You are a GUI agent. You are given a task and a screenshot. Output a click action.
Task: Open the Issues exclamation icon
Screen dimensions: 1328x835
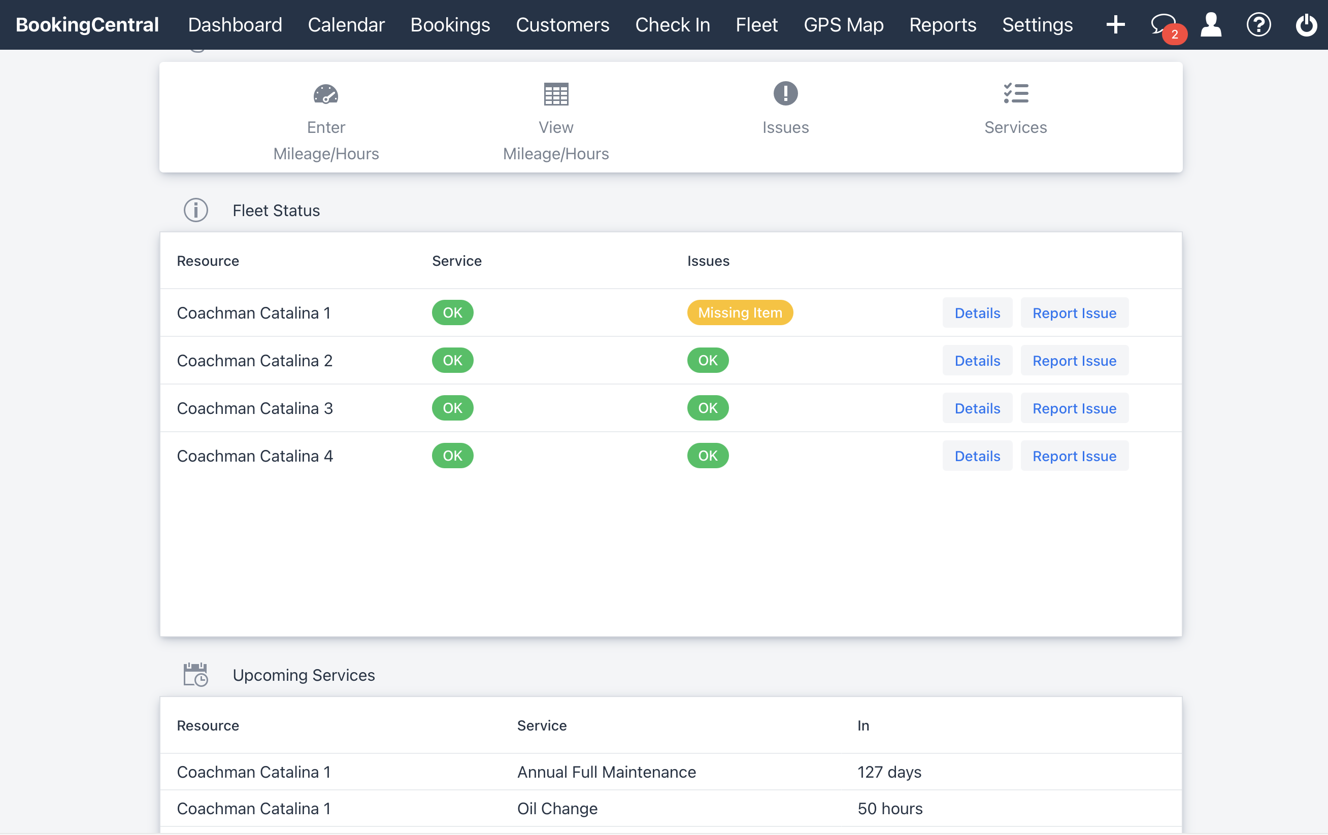785,93
